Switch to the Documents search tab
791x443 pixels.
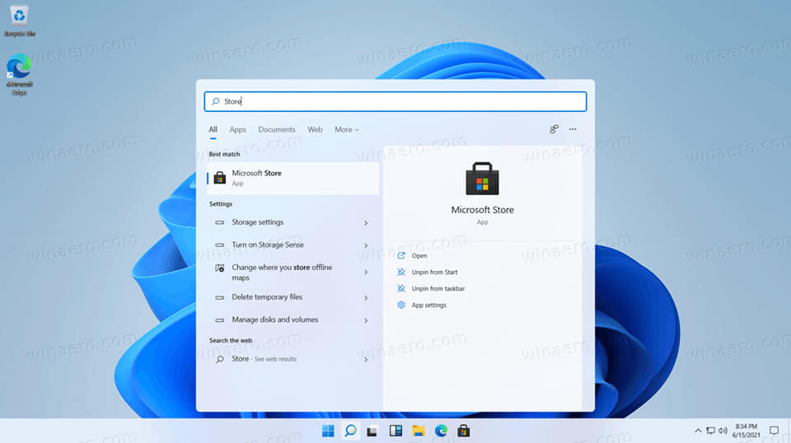coord(277,129)
